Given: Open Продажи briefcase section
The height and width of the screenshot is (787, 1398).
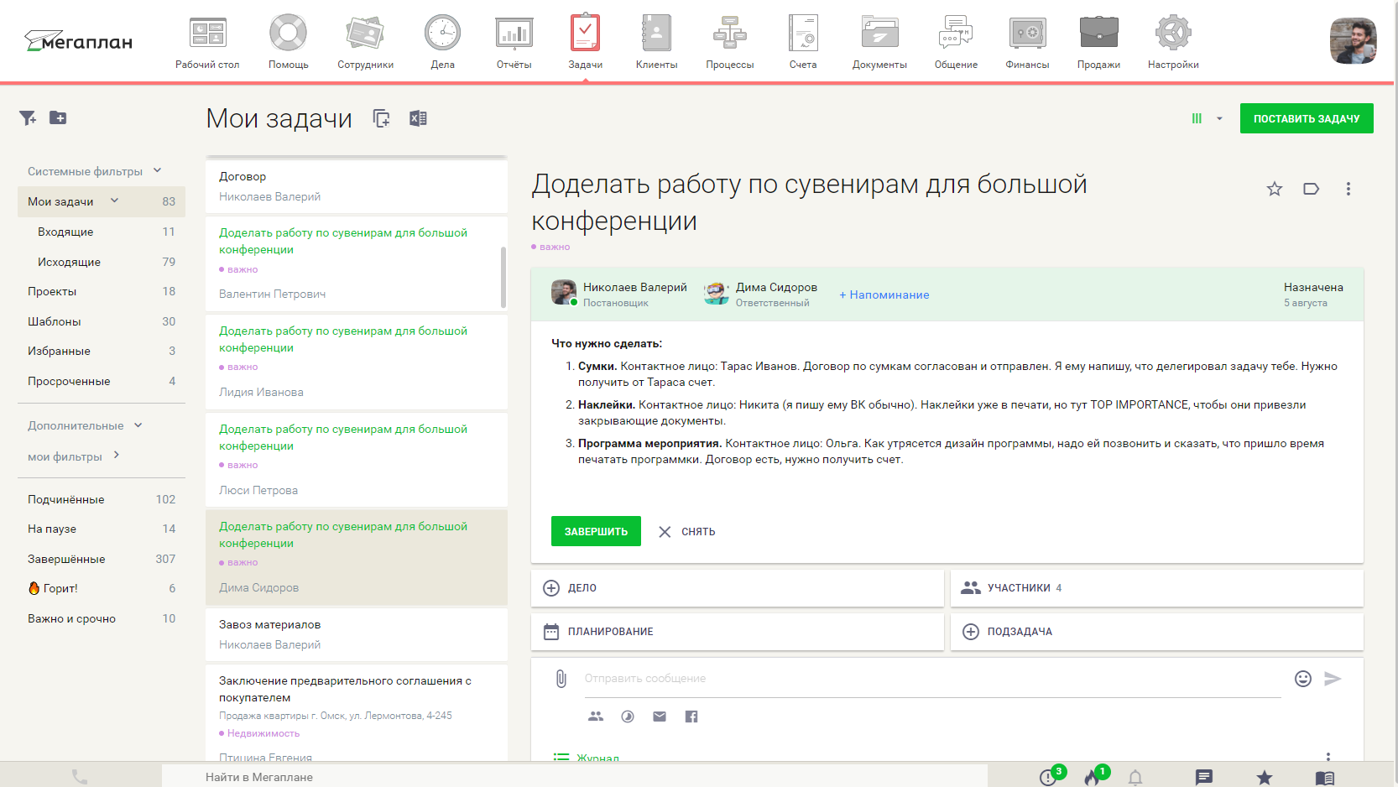Looking at the screenshot, I should point(1098,42).
